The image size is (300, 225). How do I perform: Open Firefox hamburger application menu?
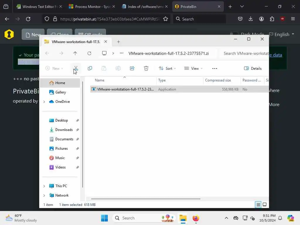(x=293, y=19)
